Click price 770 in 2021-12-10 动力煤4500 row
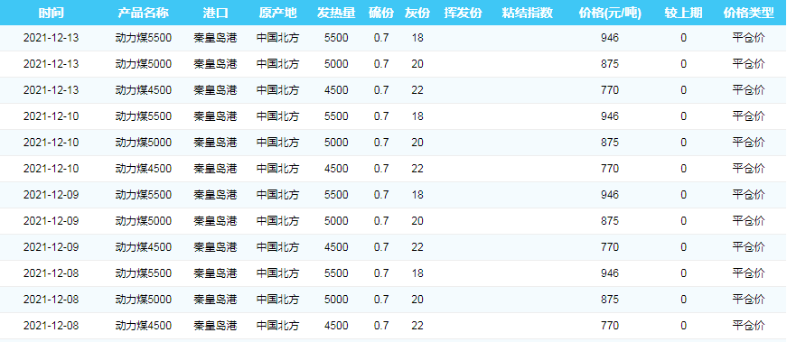 coord(610,169)
